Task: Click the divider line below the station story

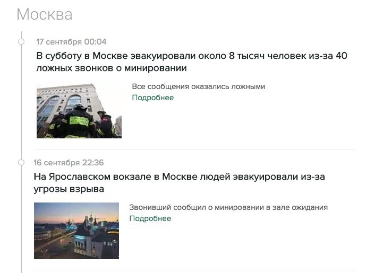Action: coord(194,270)
